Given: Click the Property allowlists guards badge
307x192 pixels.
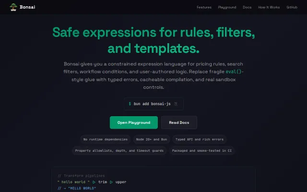Looking at the screenshot, I should (119, 151).
